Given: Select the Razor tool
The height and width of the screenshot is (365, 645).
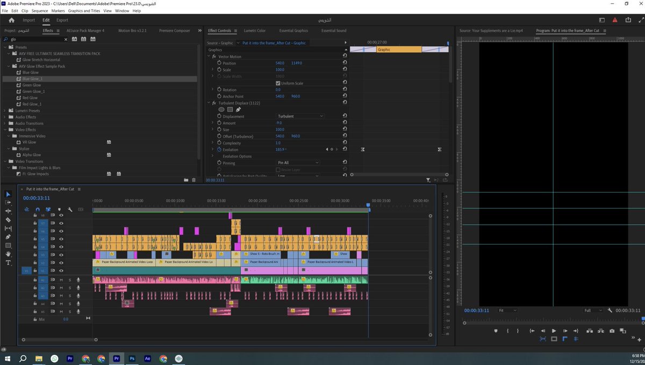Looking at the screenshot, I should click(8, 220).
